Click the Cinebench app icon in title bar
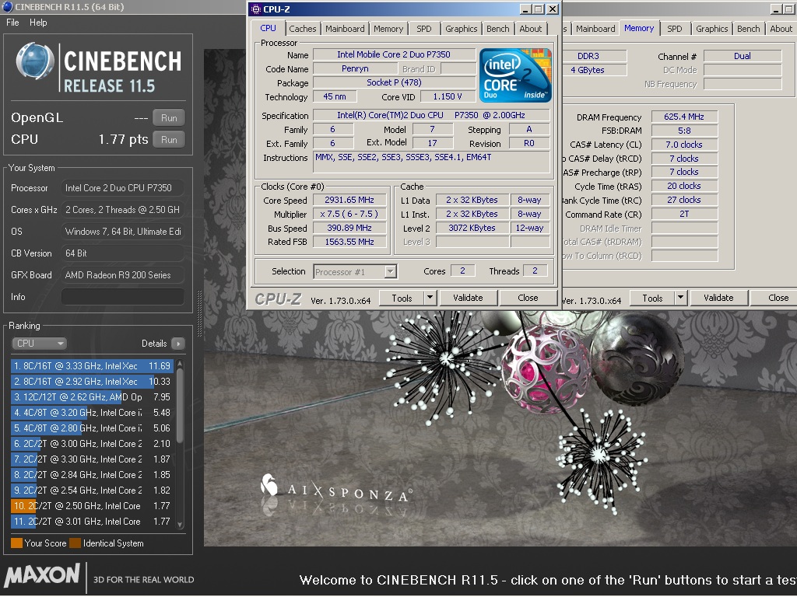Image resolution: width=797 pixels, height=597 pixels. point(8,6)
